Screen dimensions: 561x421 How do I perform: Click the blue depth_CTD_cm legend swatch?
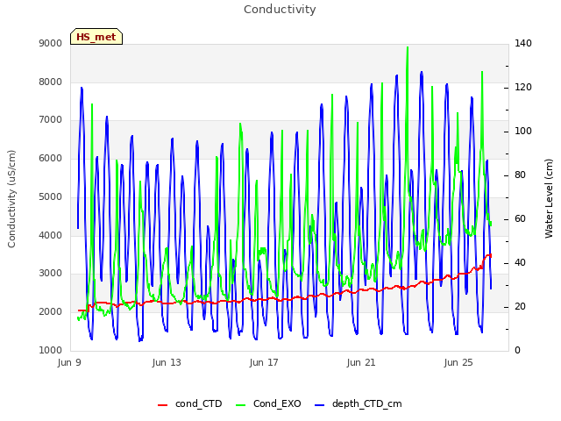pyautogui.click(x=319, y=405)
